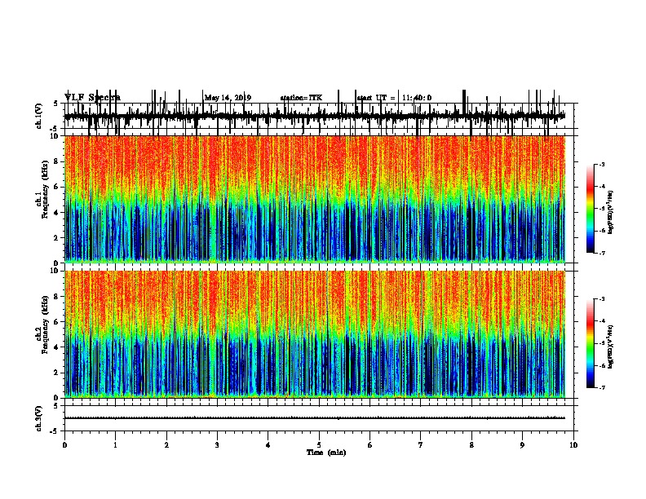The image size is (646, 499).
Task: Click the "-3" value on ch.1 colorbar
Action: coord(601,165)
